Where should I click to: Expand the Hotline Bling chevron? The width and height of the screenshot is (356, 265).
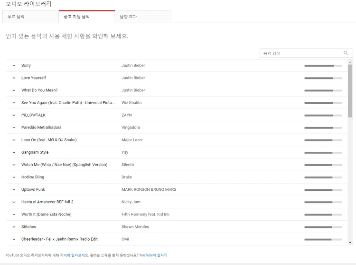point(14,177)
